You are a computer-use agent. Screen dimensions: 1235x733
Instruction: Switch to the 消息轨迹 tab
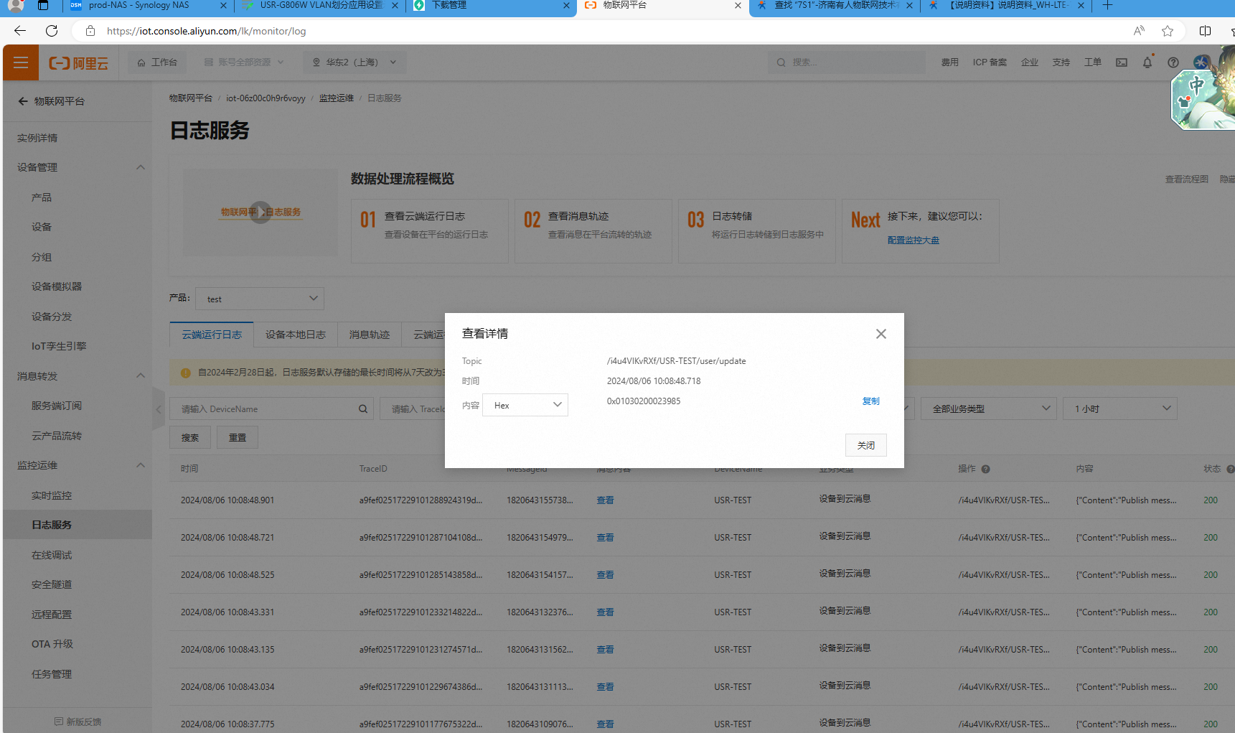click(x=369, y=335)
